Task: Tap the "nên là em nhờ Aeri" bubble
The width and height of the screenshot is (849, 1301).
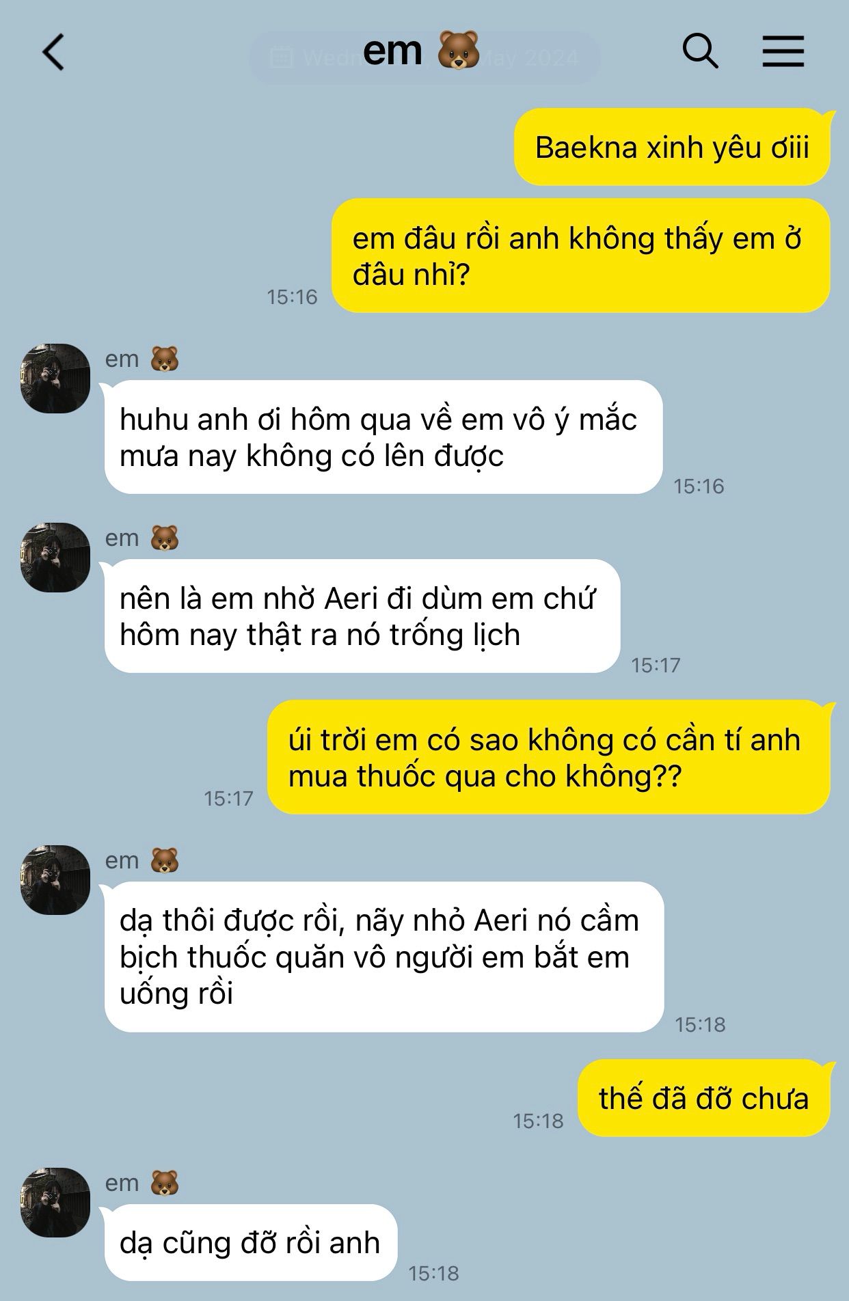Action: tap(362, 616)
